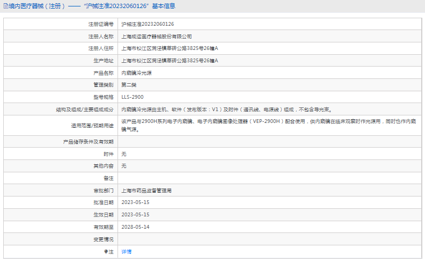Viewport: 425px width, 262px height.
Task: Click the 注册人名称 row label
Action: pyautogui.click(x=101, y=37)
